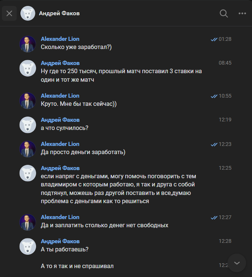Click Андрей Факов avatar in chat header

28,13
